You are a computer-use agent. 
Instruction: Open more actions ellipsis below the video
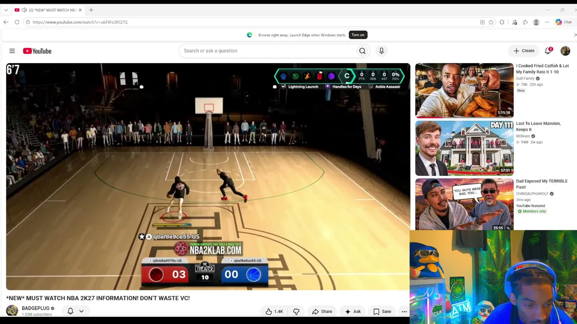pyautogui.click(x=404, y=311)
